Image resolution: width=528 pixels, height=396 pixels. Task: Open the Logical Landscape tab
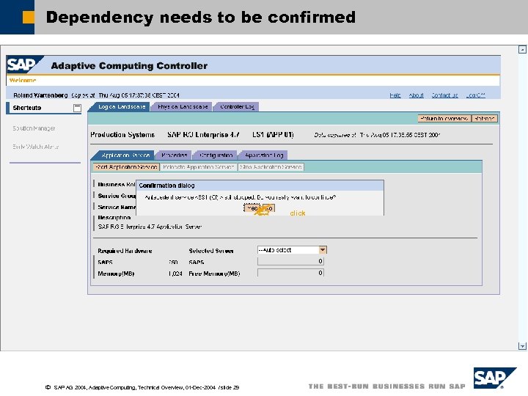click(122, 107)
